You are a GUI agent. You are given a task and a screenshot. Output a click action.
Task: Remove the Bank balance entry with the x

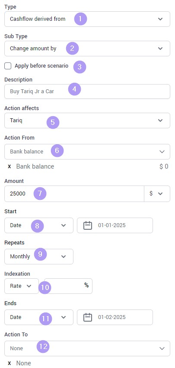point(10,166)
